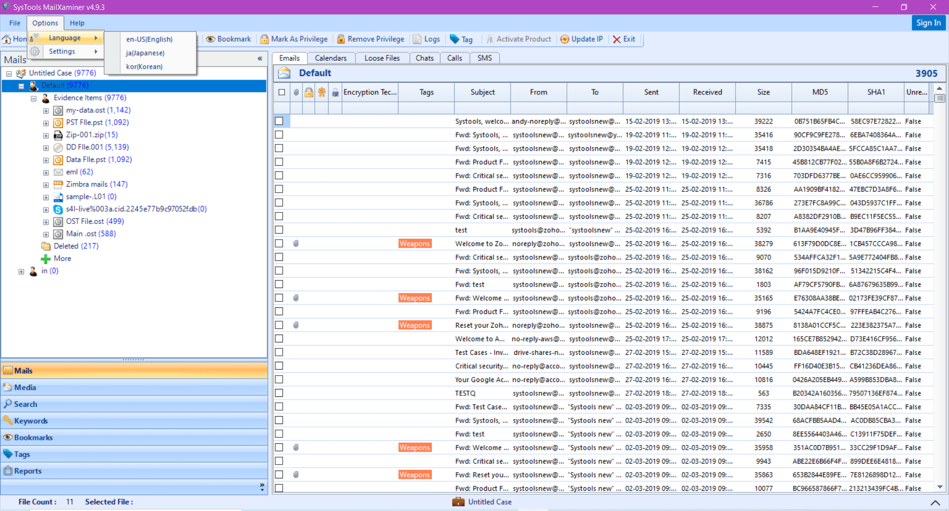Screen dimensions: 949x511
Task: Click the Zip-001.zip archive icon
Action: click(x=58, y=135)
